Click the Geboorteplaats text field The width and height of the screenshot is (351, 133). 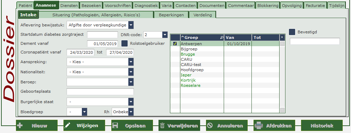point(100,92)
